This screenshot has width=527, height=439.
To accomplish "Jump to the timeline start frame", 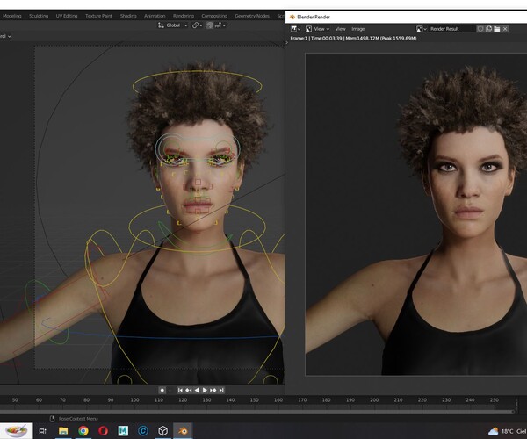I will pyautogui.click(x=180, y=390).
